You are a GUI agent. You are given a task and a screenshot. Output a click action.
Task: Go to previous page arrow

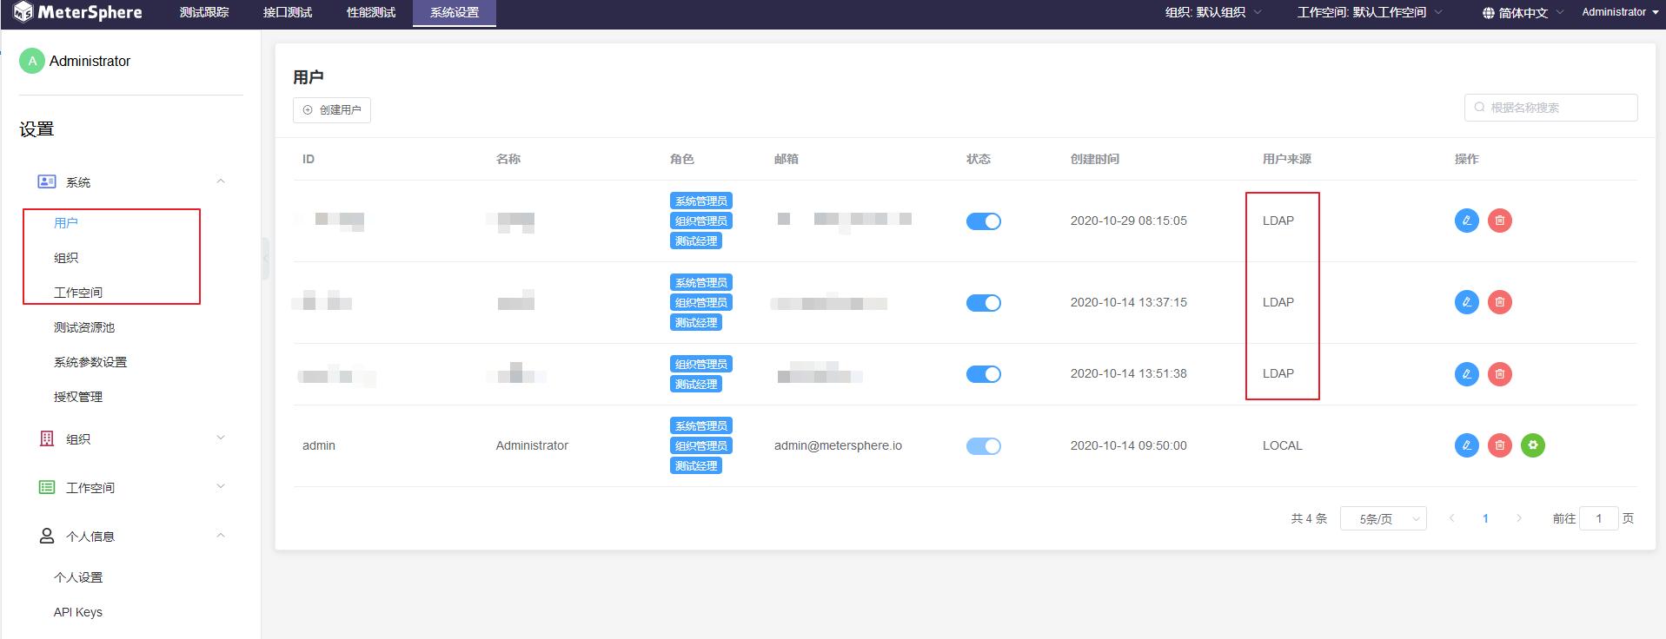pyautogui.click(x=1451, y=518)
